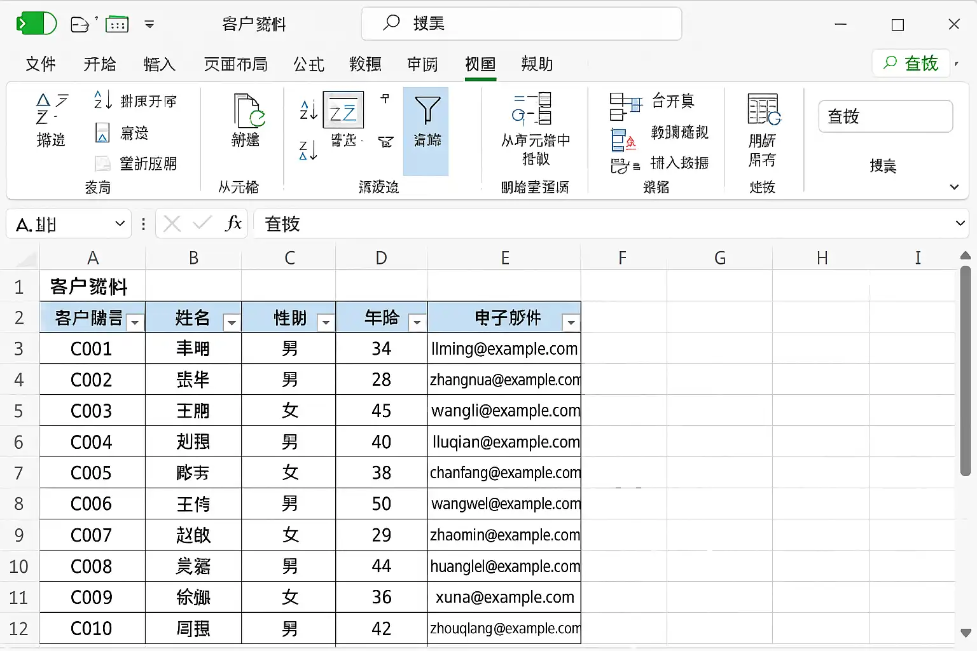Switch to the 公式 ribbon tab
Image resolution: width=977 pixels, height=651 pixels.
[x=308, y=64]
